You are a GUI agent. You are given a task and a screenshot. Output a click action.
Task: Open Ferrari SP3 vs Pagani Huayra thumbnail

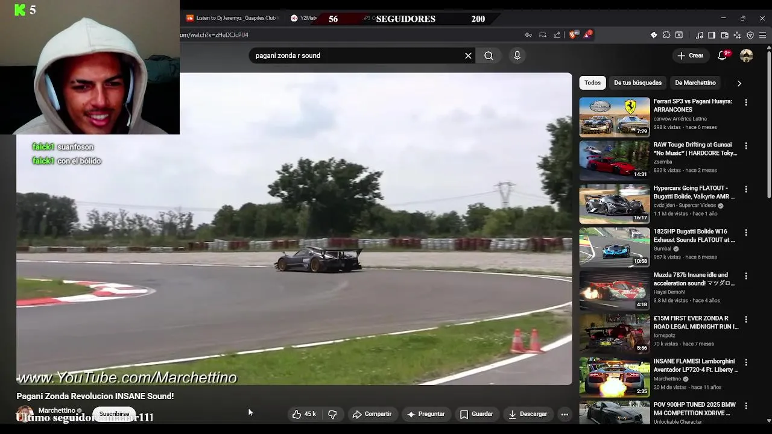click(615, 117)
